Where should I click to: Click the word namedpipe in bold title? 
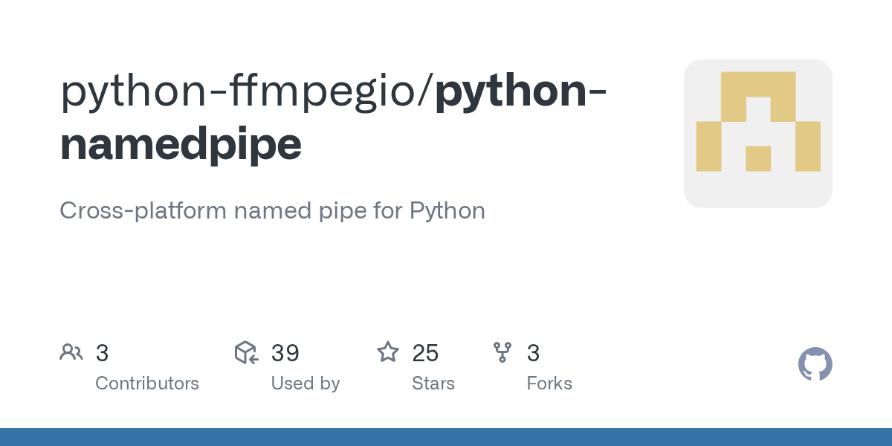point(181,144)
